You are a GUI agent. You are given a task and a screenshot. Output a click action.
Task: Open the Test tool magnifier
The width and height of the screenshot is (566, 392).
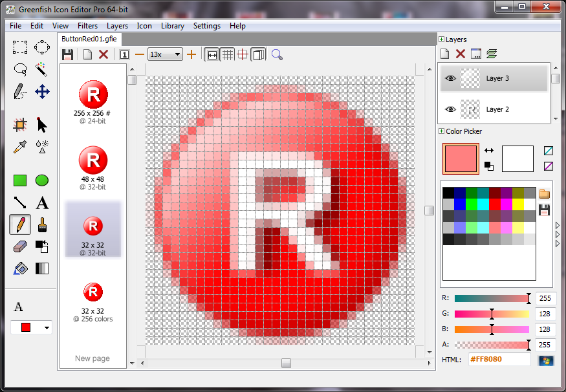pyautogui.click(x=277, y=54)
